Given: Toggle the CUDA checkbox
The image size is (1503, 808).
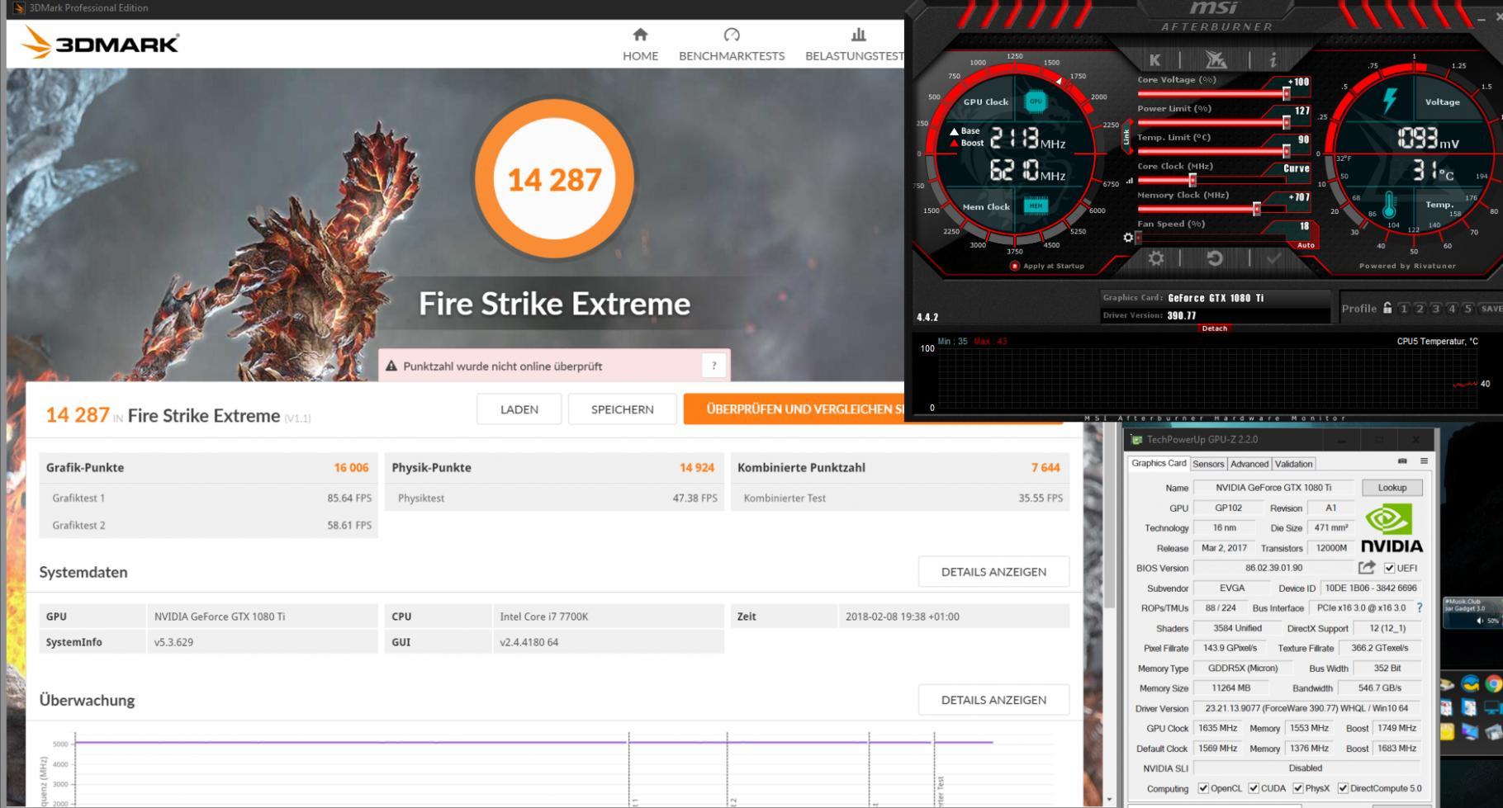Looking at the screenshot, I should [x=1254, y=788].
